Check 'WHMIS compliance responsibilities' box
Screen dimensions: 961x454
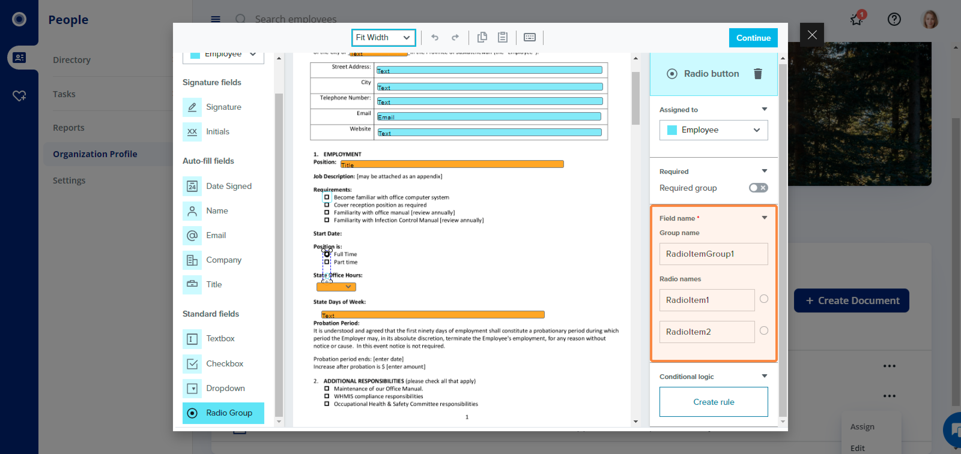click(327, 396)
